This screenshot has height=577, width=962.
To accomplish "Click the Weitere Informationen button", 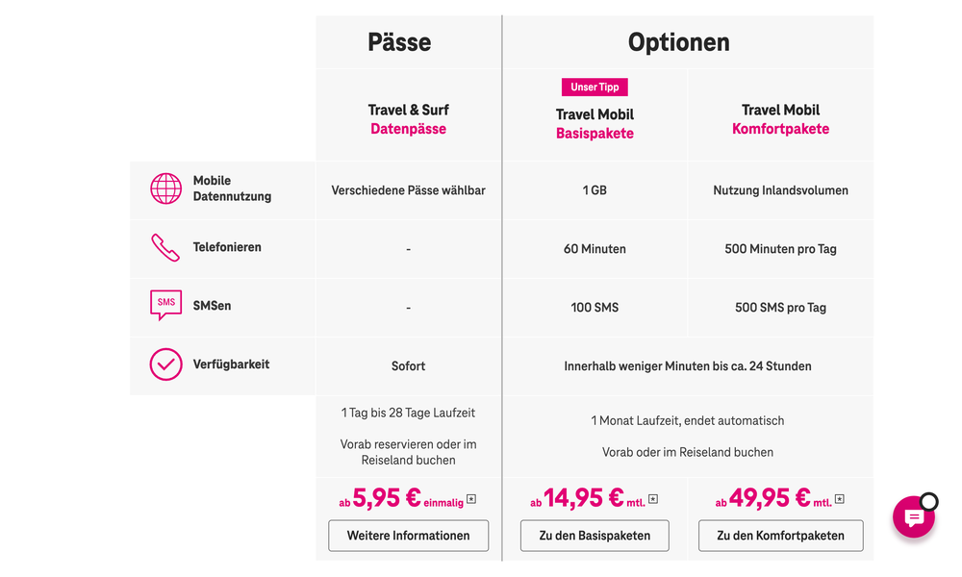I will [x=408, y=536].
